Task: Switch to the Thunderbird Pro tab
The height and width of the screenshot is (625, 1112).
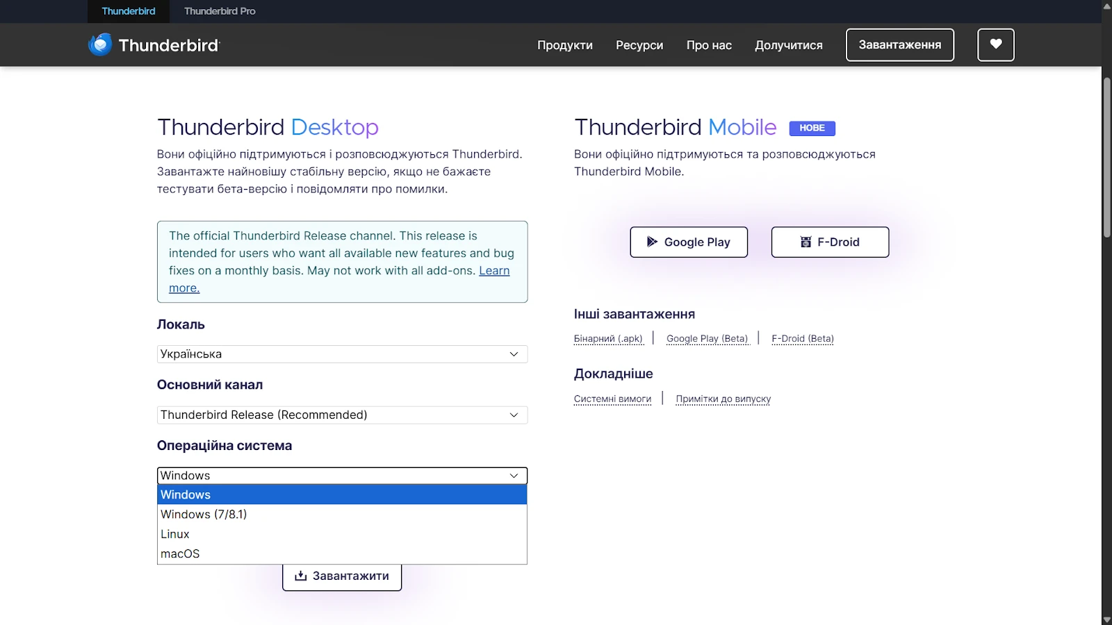Action: pyautogui.click(x=219, y=11)
